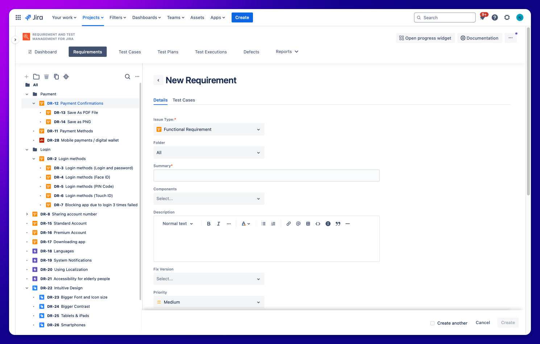Viewport: 540px width, 344px height.
Task: Insert a table using the table icon
Action: coord(308,223)
